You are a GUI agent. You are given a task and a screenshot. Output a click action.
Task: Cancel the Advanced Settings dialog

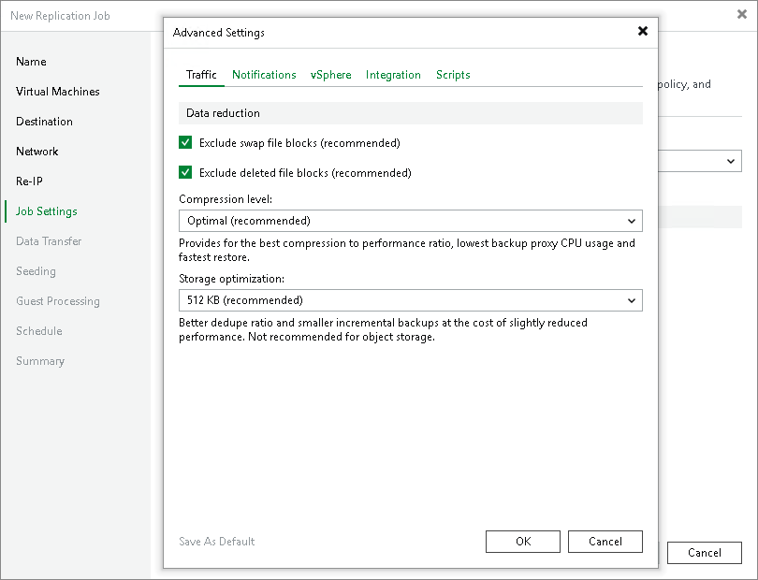(605, 542)
